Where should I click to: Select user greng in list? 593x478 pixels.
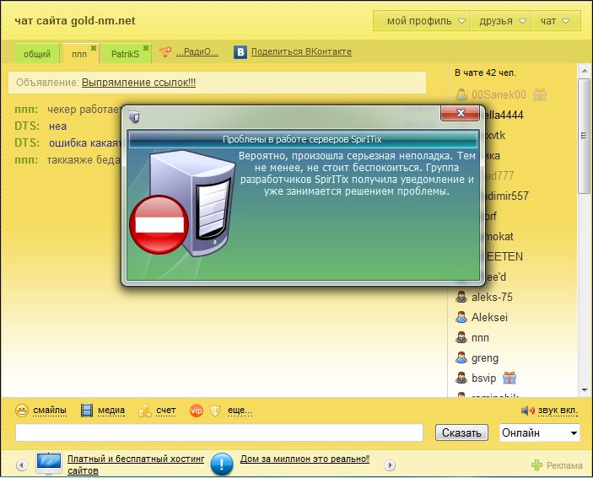[485, 357]
